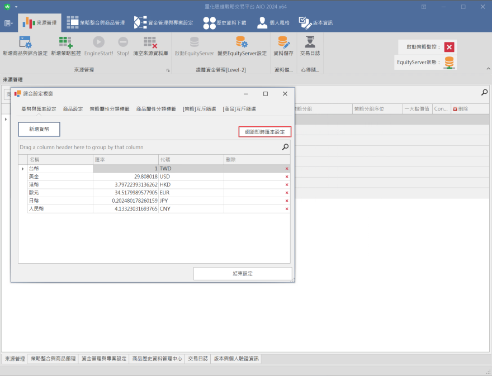492x376 pixels.
Task: Click the search magnifier in currency grid
Action: click(x=285, y=147)
